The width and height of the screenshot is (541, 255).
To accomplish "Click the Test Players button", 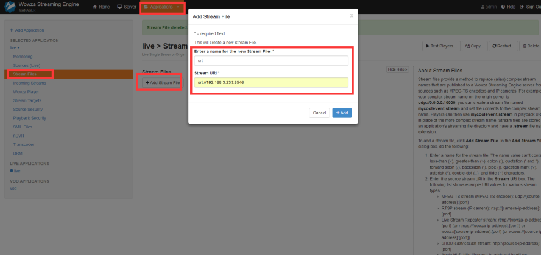I will tap(441, 46).
